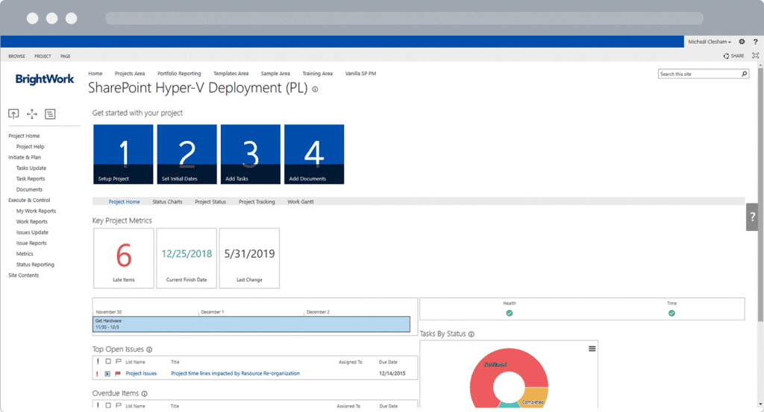
Task: Open the BROWSE ribbon tab
Action: click(16, 57)
